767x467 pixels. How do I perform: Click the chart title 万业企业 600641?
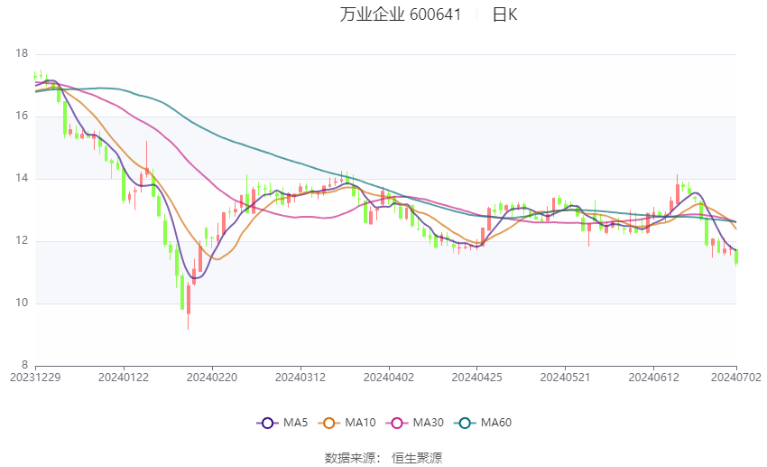(x=400, y=14)
